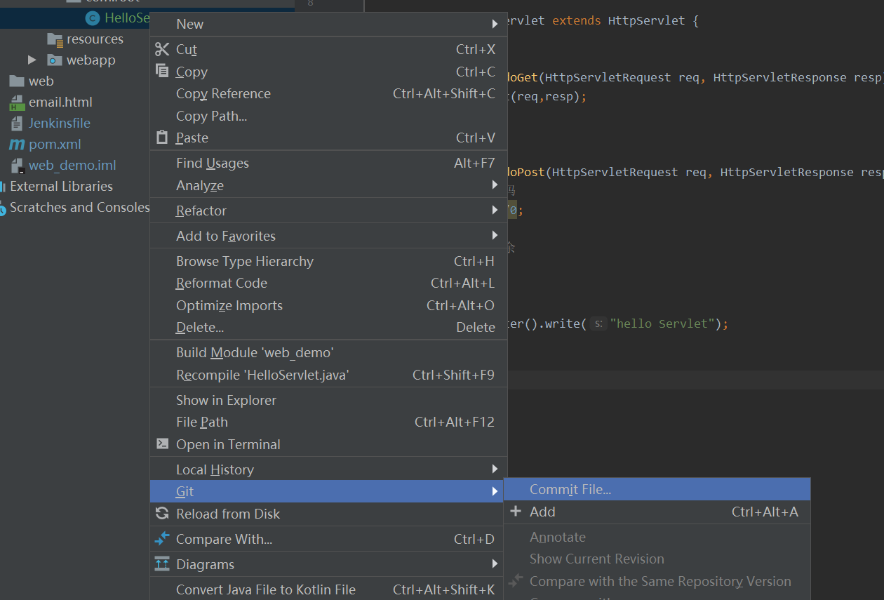Select Copy Reference menu entry
The image size is (884, 600).
[328, 93]
